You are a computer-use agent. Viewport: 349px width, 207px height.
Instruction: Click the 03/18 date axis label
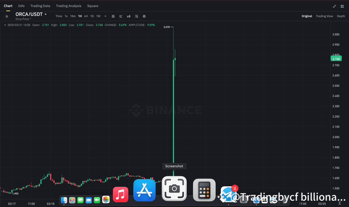[51, 204]
